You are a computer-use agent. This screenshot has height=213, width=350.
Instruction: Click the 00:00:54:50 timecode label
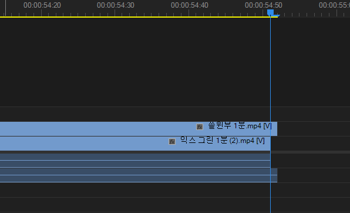click(x=264, y=5)
